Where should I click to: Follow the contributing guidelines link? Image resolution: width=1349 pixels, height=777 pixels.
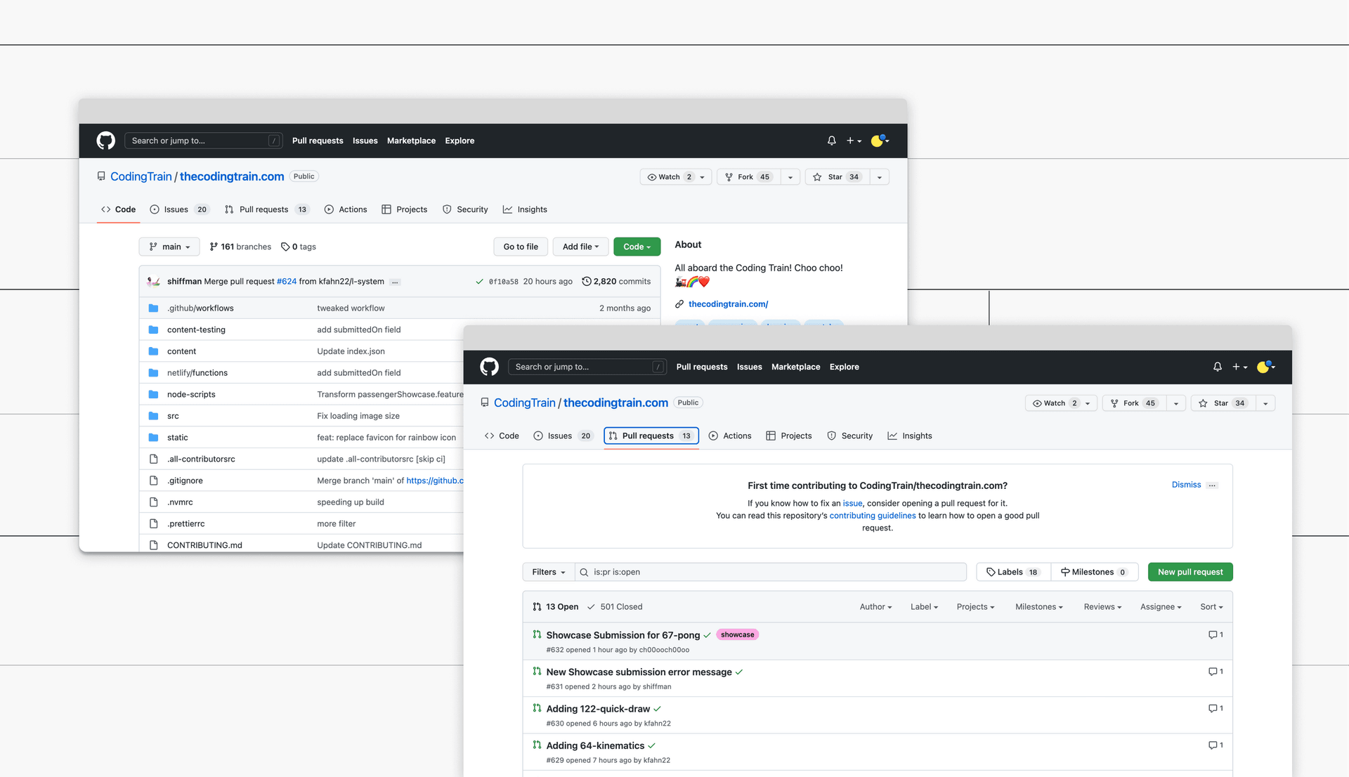(873, 516)
